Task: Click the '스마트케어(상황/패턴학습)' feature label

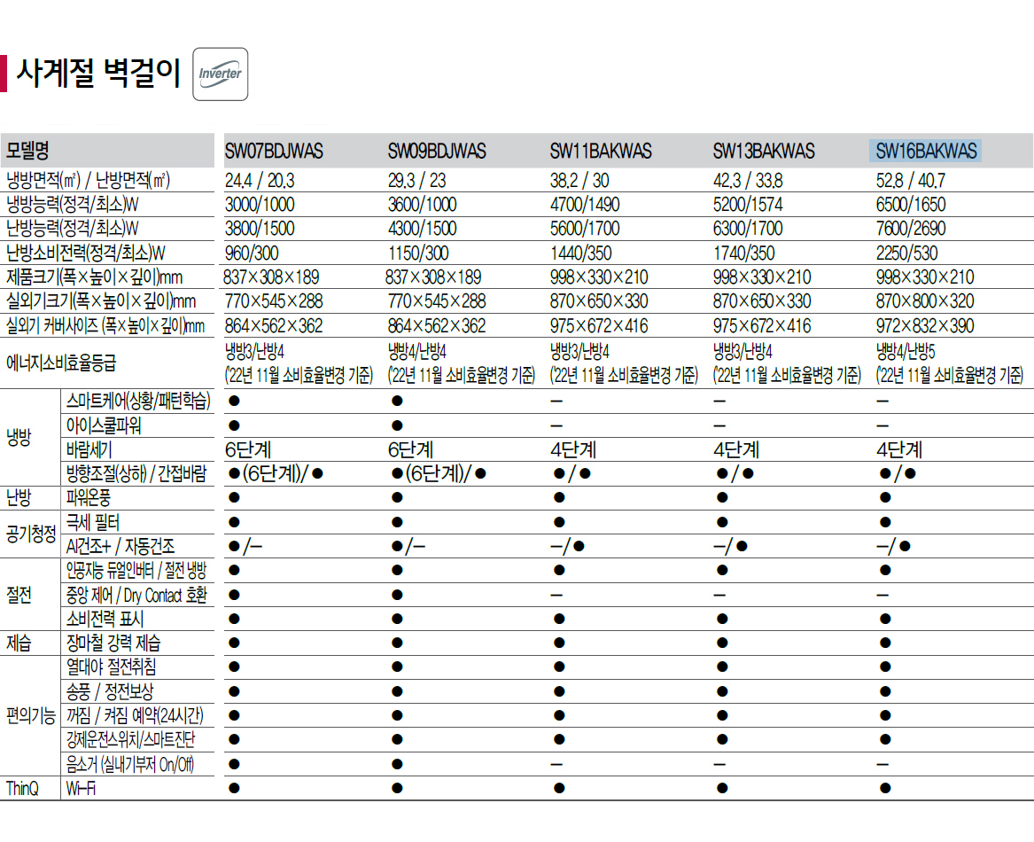Action: point(138,401)
